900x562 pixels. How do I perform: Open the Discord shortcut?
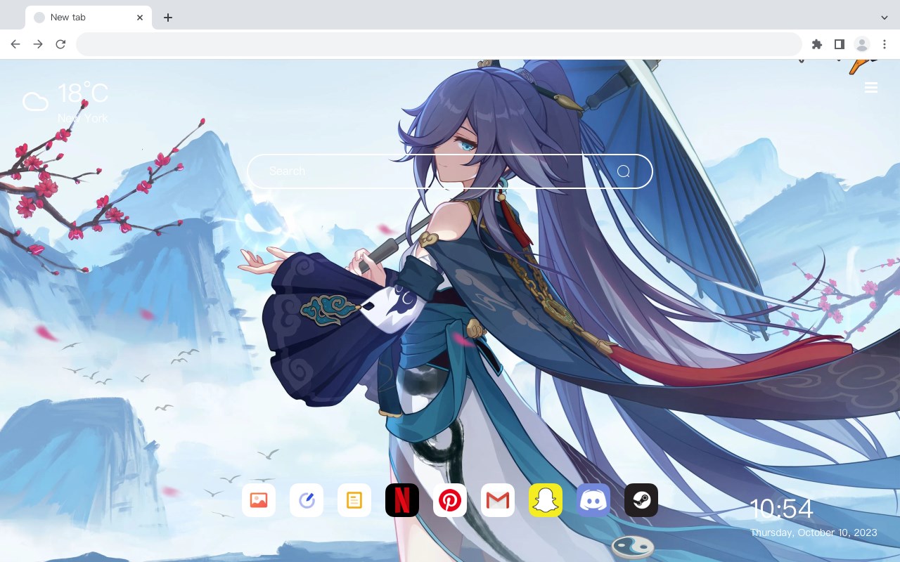(x=593, y=500)
